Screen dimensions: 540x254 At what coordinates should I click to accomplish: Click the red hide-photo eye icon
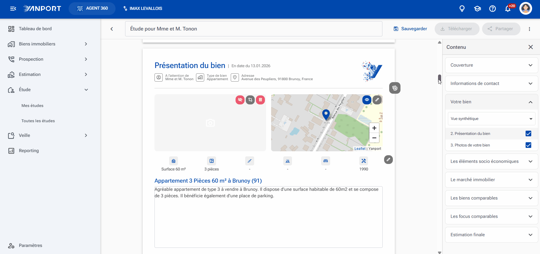240,100
